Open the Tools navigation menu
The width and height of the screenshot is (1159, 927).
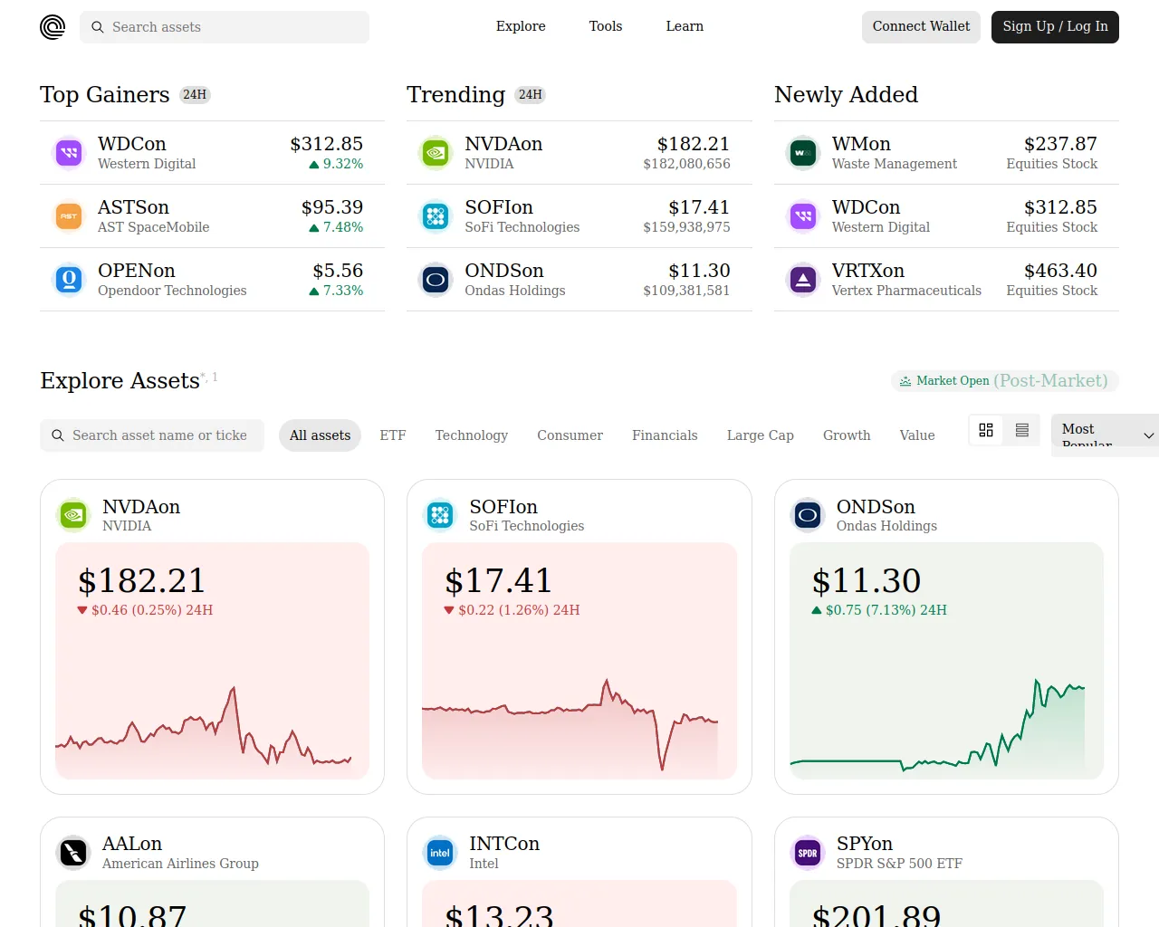click(x=606, y=26)
